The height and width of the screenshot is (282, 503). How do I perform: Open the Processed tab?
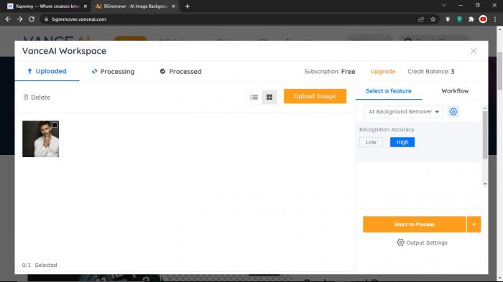point(180,72)
